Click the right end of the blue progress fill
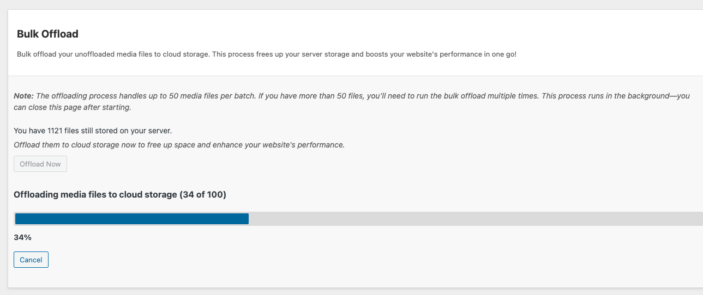Screen dimensions: 703x295 pos(247,219)
